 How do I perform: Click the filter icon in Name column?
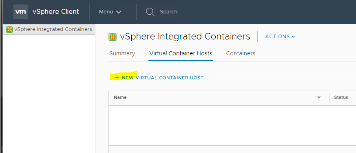pyautogui.click(x=319, y=98)
